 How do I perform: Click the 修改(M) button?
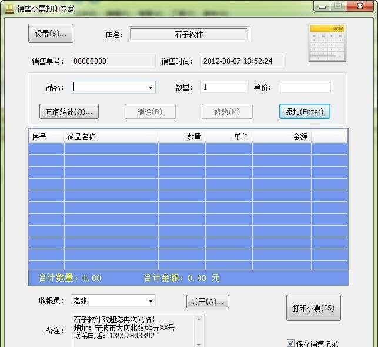(x=227, y=111)
